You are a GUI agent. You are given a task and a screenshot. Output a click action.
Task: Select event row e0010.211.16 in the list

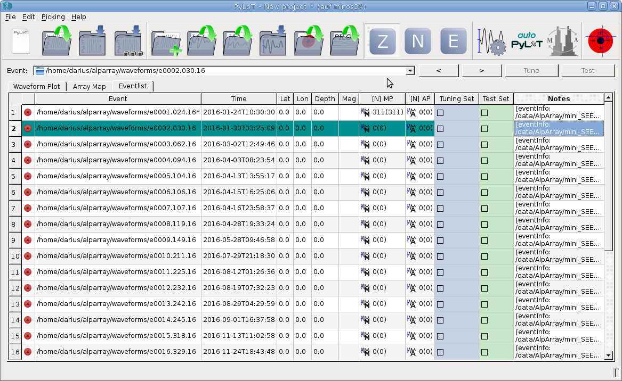(117, 256)
